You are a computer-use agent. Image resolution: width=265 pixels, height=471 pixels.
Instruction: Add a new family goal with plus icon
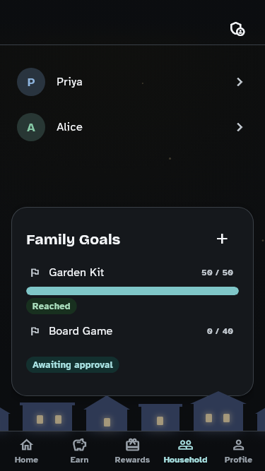[222, 239]
